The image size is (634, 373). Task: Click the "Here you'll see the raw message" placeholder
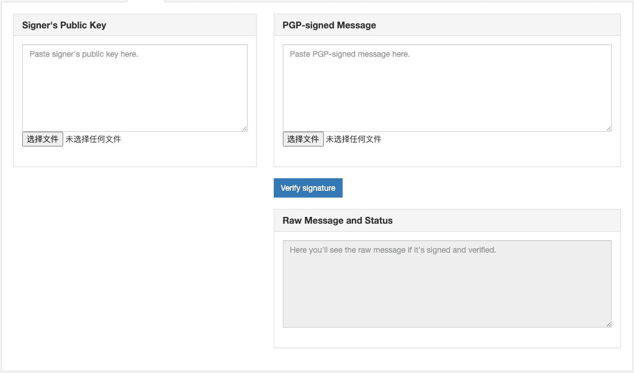pyautogui.click(x=393, y=250)
